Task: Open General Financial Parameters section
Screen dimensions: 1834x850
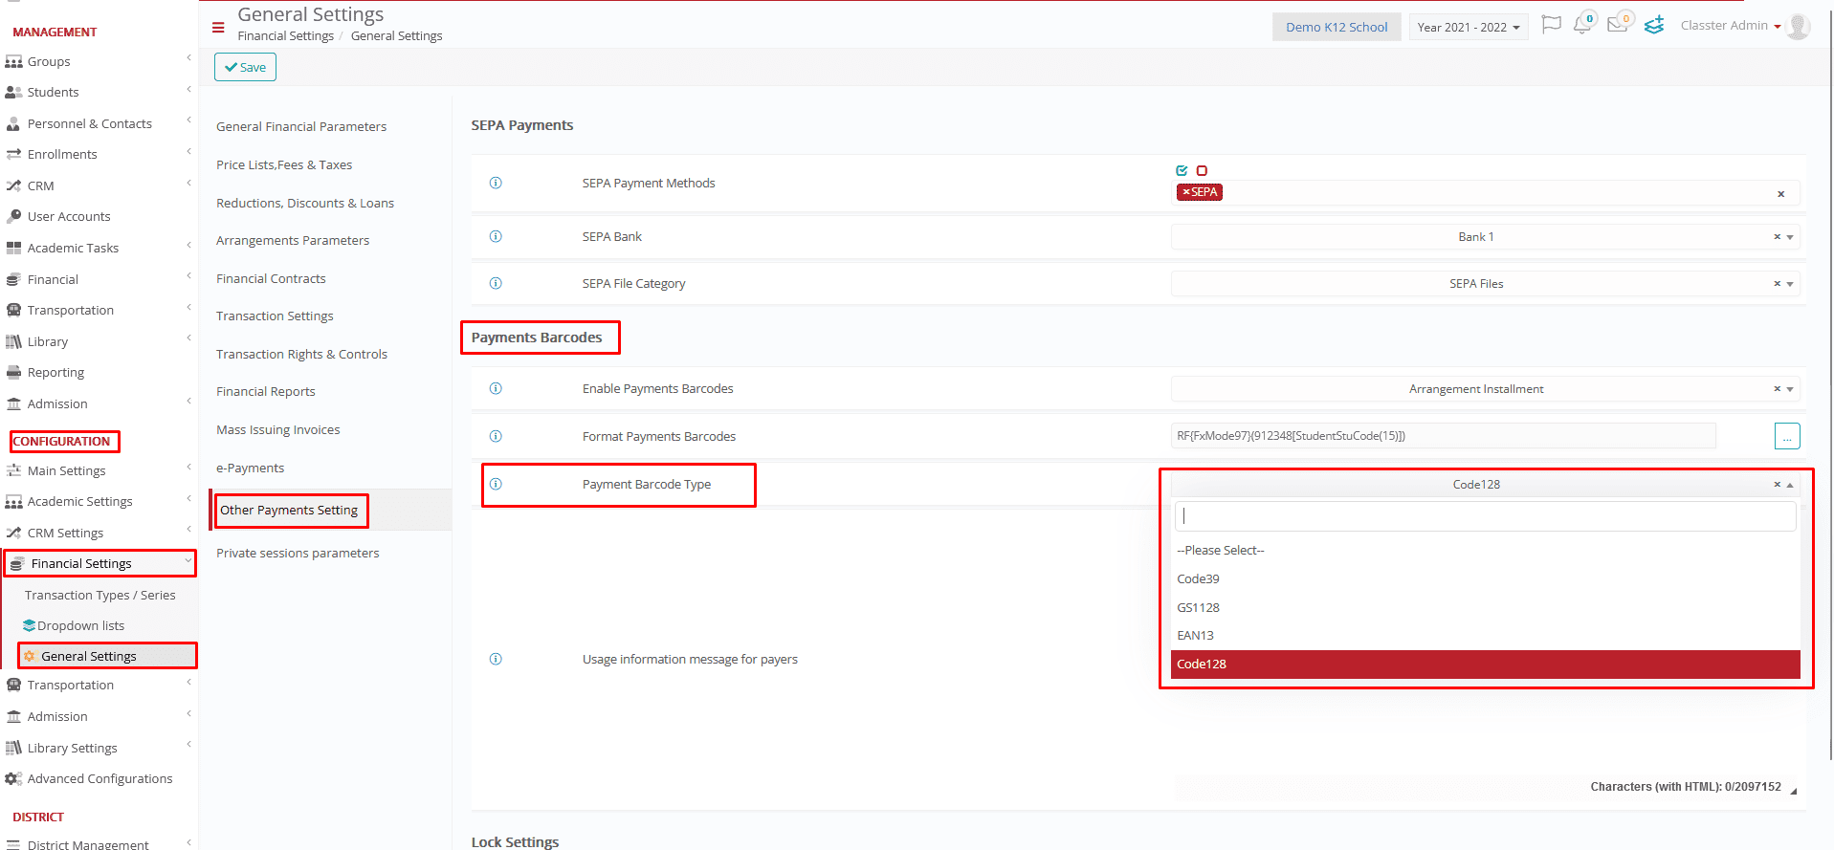Action: 301,126
